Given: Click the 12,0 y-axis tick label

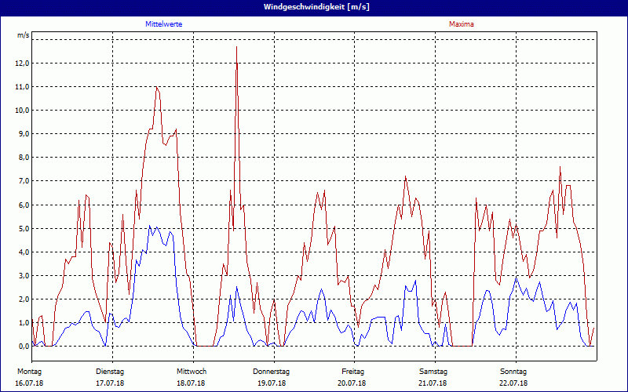Looking at the screenshot, I should point(24,64).
